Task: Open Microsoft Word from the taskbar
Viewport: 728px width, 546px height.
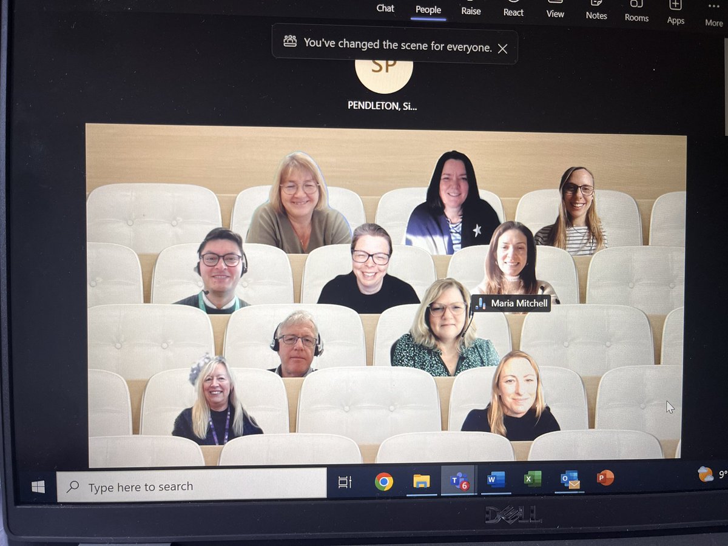Action: point(496,480)
